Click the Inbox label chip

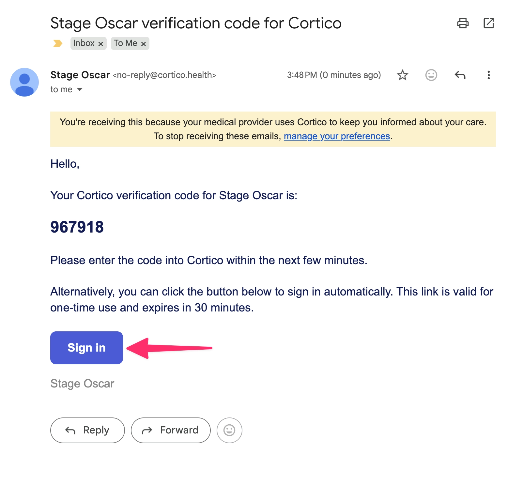tap(84, 43)
